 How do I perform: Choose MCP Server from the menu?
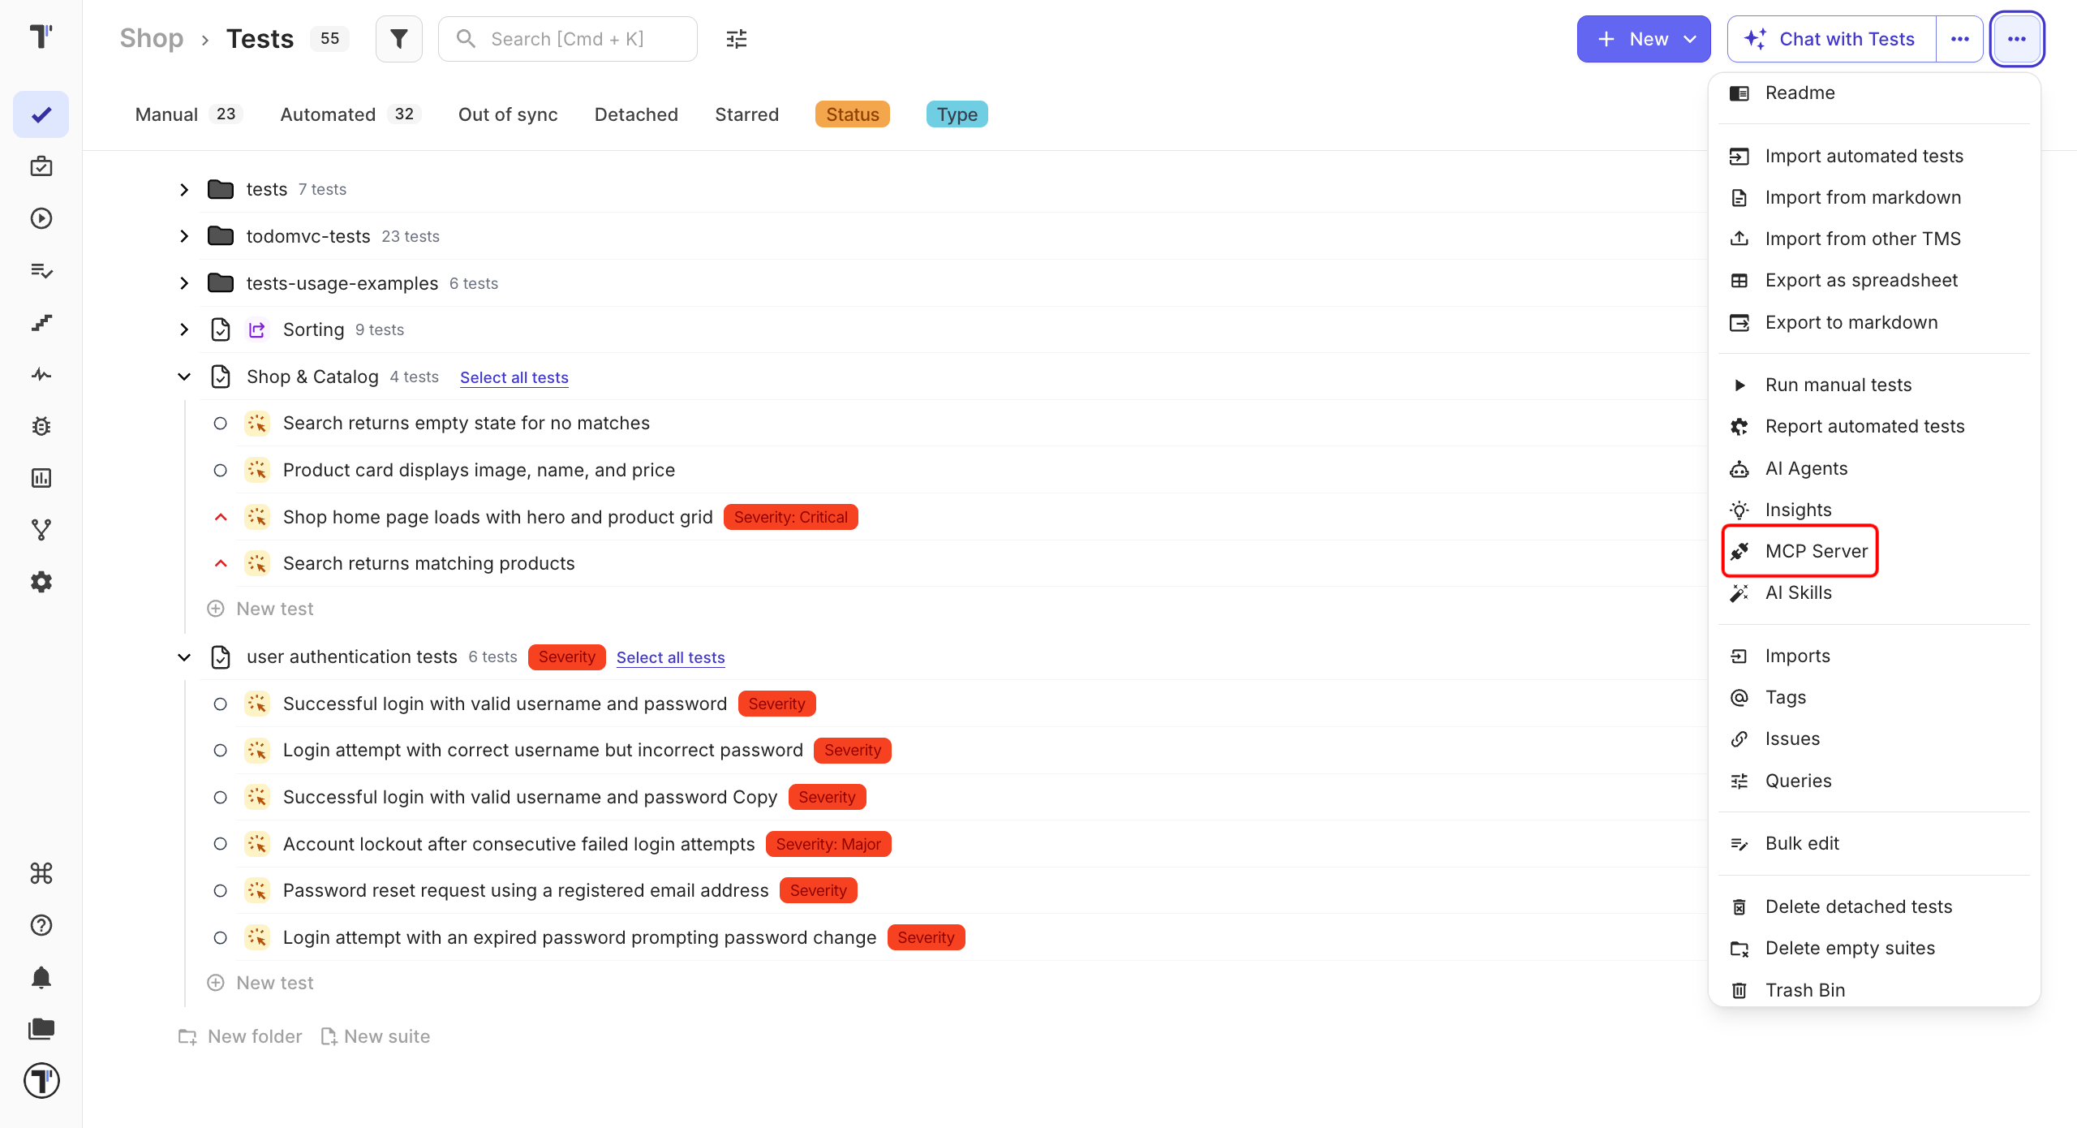click(1800, 551)
